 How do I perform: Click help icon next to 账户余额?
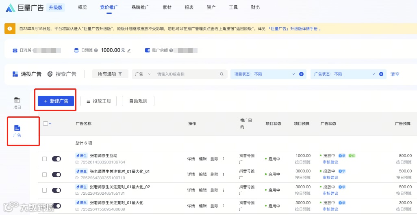pyautogui.click(x=171, y=50)
